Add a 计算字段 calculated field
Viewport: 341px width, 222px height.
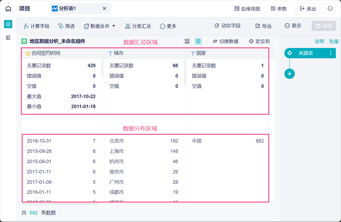[37, 26]
